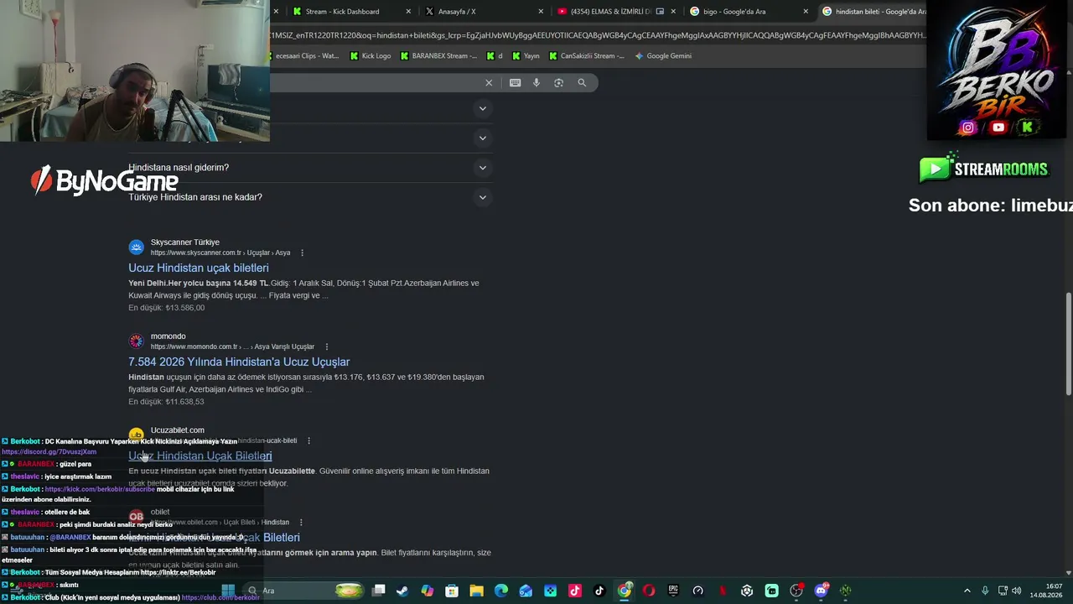Screen dimensions: 1073x604
Task: Open the Windows Start menu
Action: [x=228, y=591]
